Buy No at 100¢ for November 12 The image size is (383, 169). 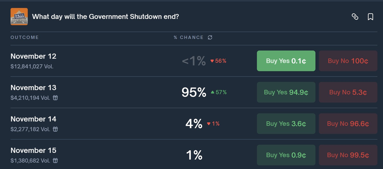click(348, 61)
